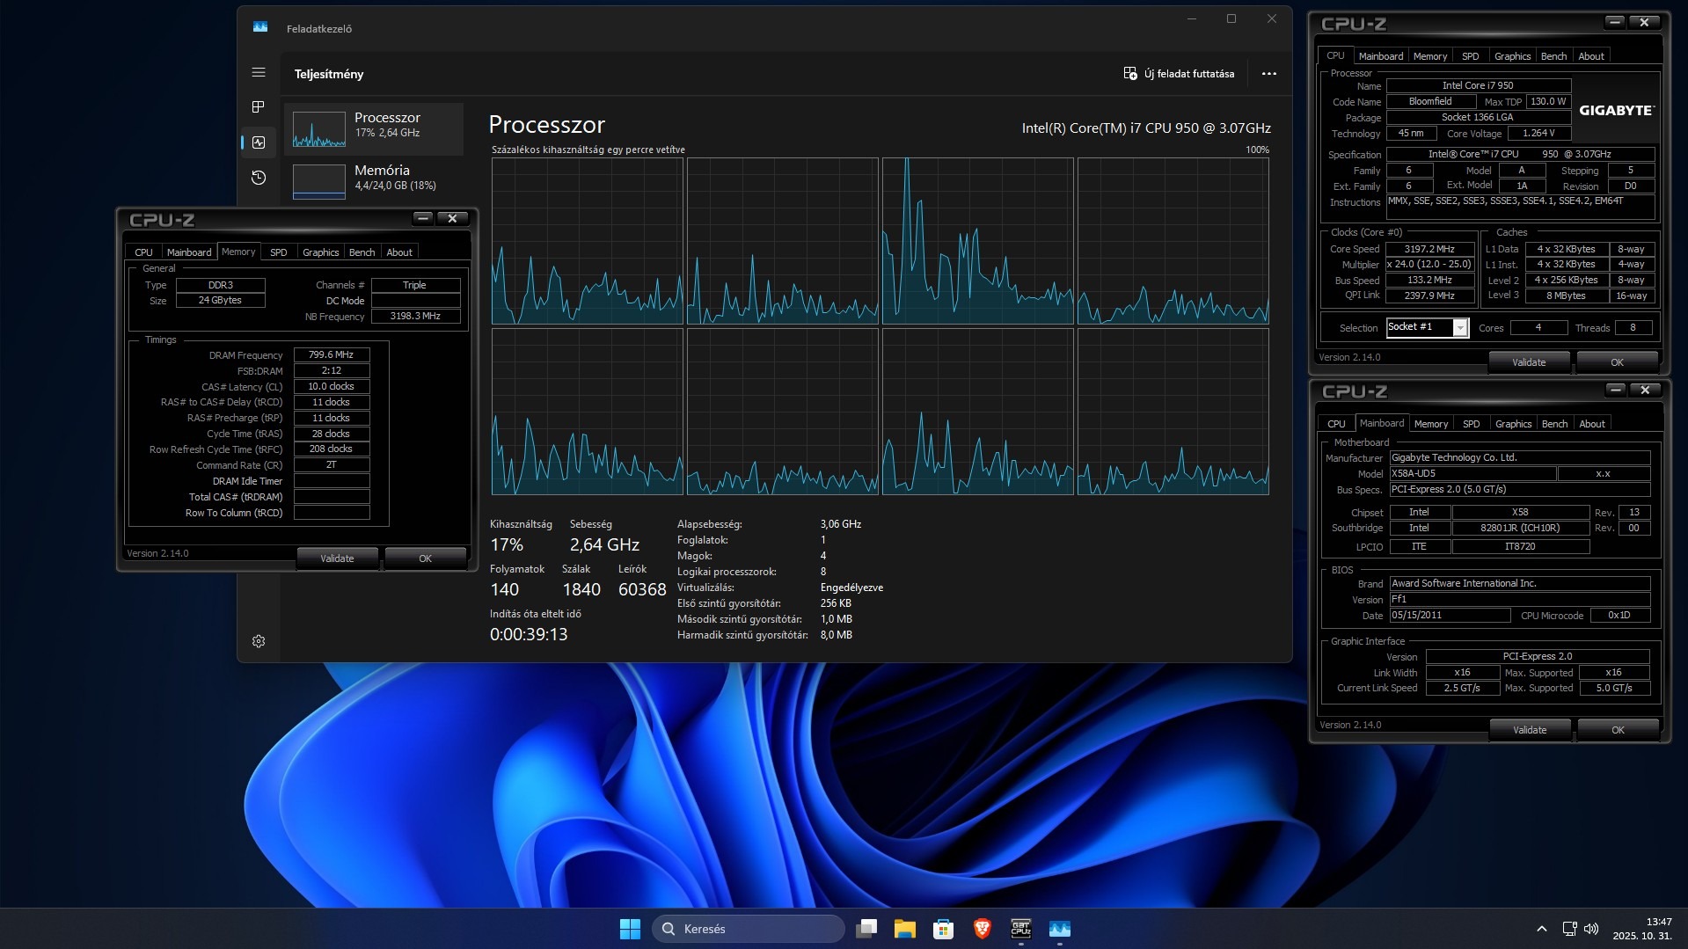Open Graphics tab in CPU-Z Processor window

coord(1512,56)
